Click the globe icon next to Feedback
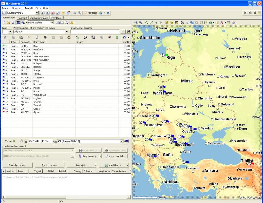 tap(101, 13)
